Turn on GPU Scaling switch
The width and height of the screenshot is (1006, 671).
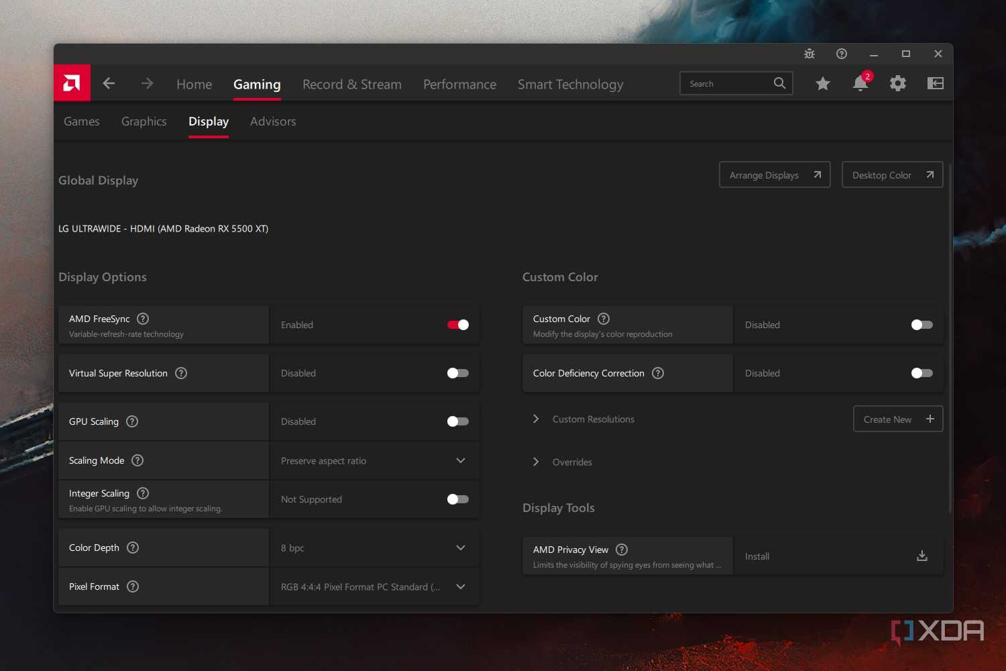[458, 421]
